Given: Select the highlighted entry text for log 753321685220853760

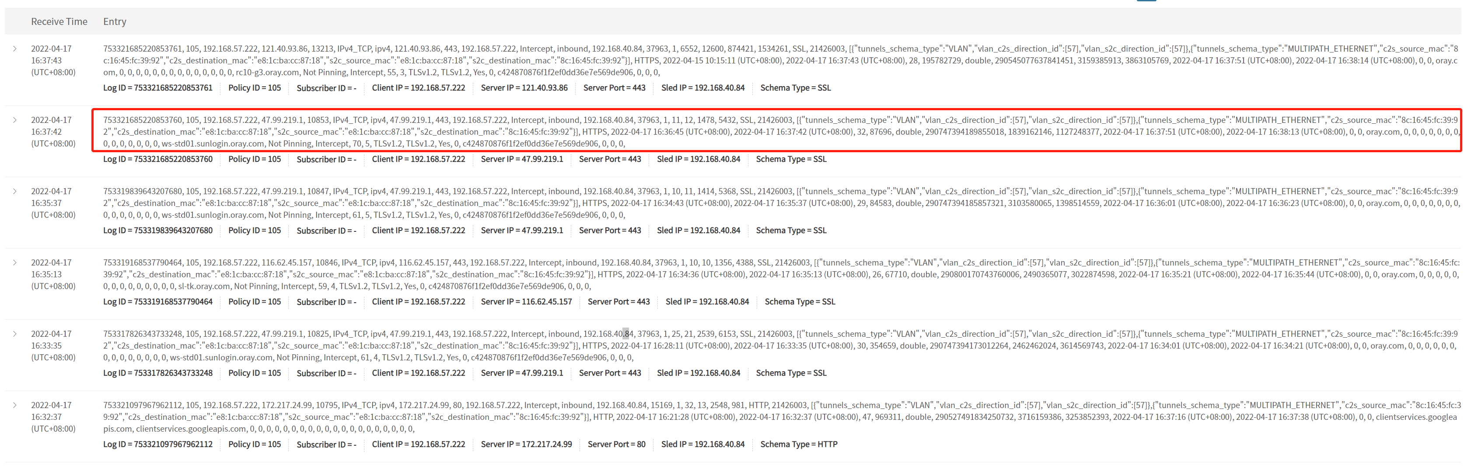Looking at the screenshot, I should (x=776, y=132).
